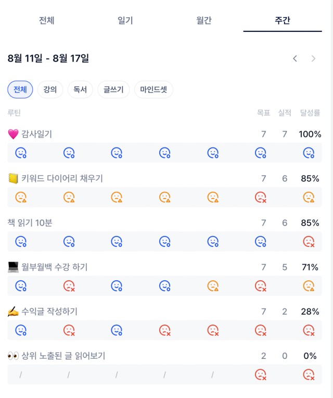Go to previous week with left chevron
Viewport: 333px width, 398px height.
click(x=294, y=59)
